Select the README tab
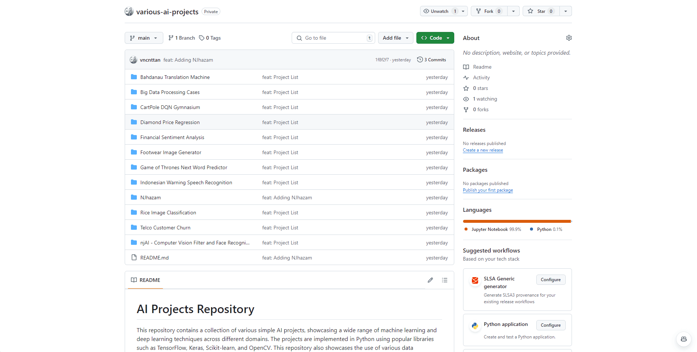 point(146,280)
